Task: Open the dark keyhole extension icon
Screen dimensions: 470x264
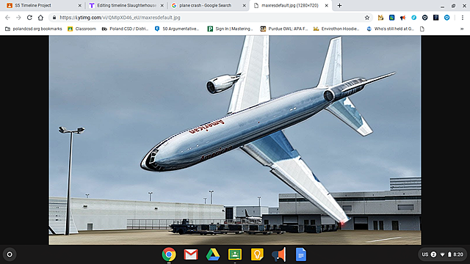Action: tap(435, 18)
